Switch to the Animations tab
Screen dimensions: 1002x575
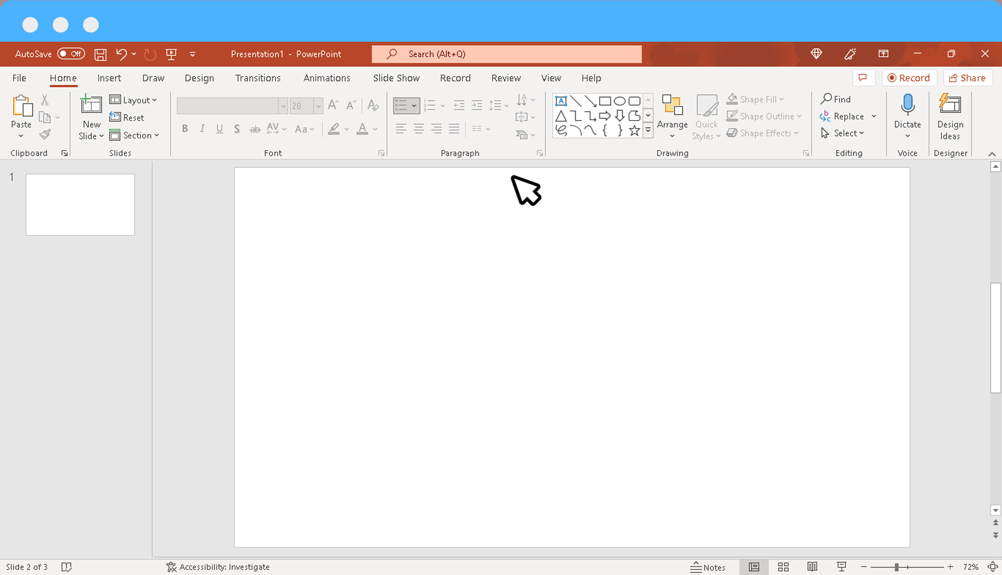click(x=326, y=78)
